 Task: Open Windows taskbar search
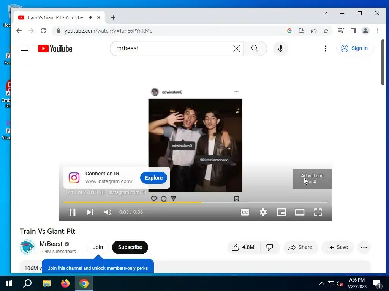(x=27, y=283)
